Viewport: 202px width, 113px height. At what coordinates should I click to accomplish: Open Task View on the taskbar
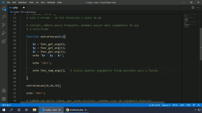click(x=27, y=110)
